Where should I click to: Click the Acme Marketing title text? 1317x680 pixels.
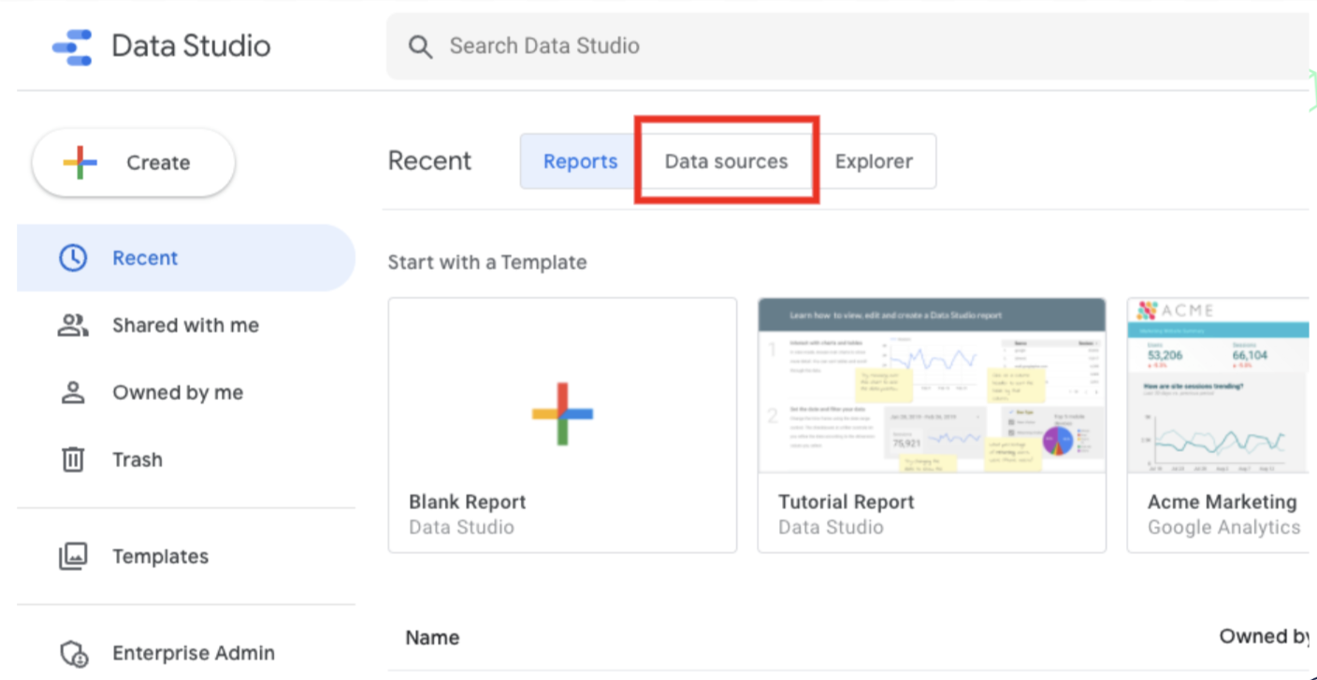[x=1223, y=502]
